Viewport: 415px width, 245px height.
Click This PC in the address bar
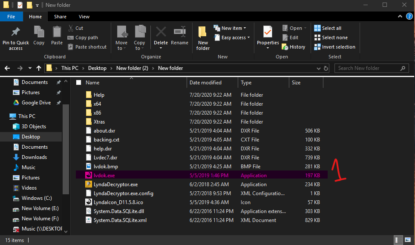click(x=69, y=68)
